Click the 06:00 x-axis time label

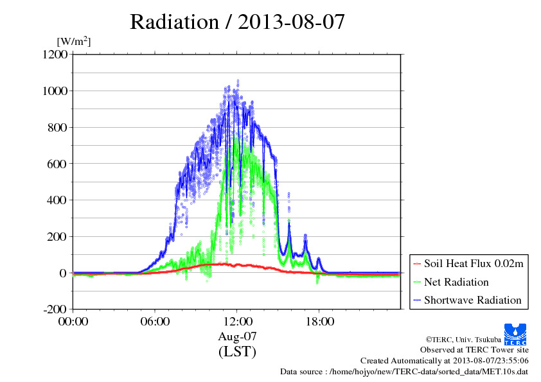pos(155,322)
